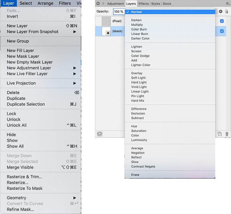The height and width of the screenshot is (214, 231).
Task: Expand the New Live Filter Layer submenu
Action: pyautogui.click(x=75, y=74)
